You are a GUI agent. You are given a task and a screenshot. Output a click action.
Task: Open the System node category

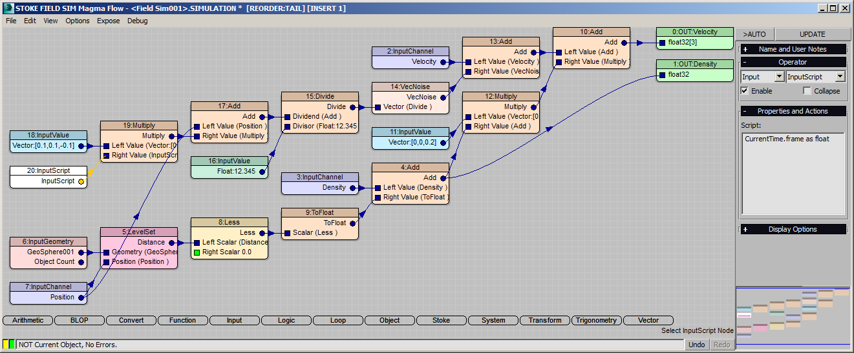493,320
